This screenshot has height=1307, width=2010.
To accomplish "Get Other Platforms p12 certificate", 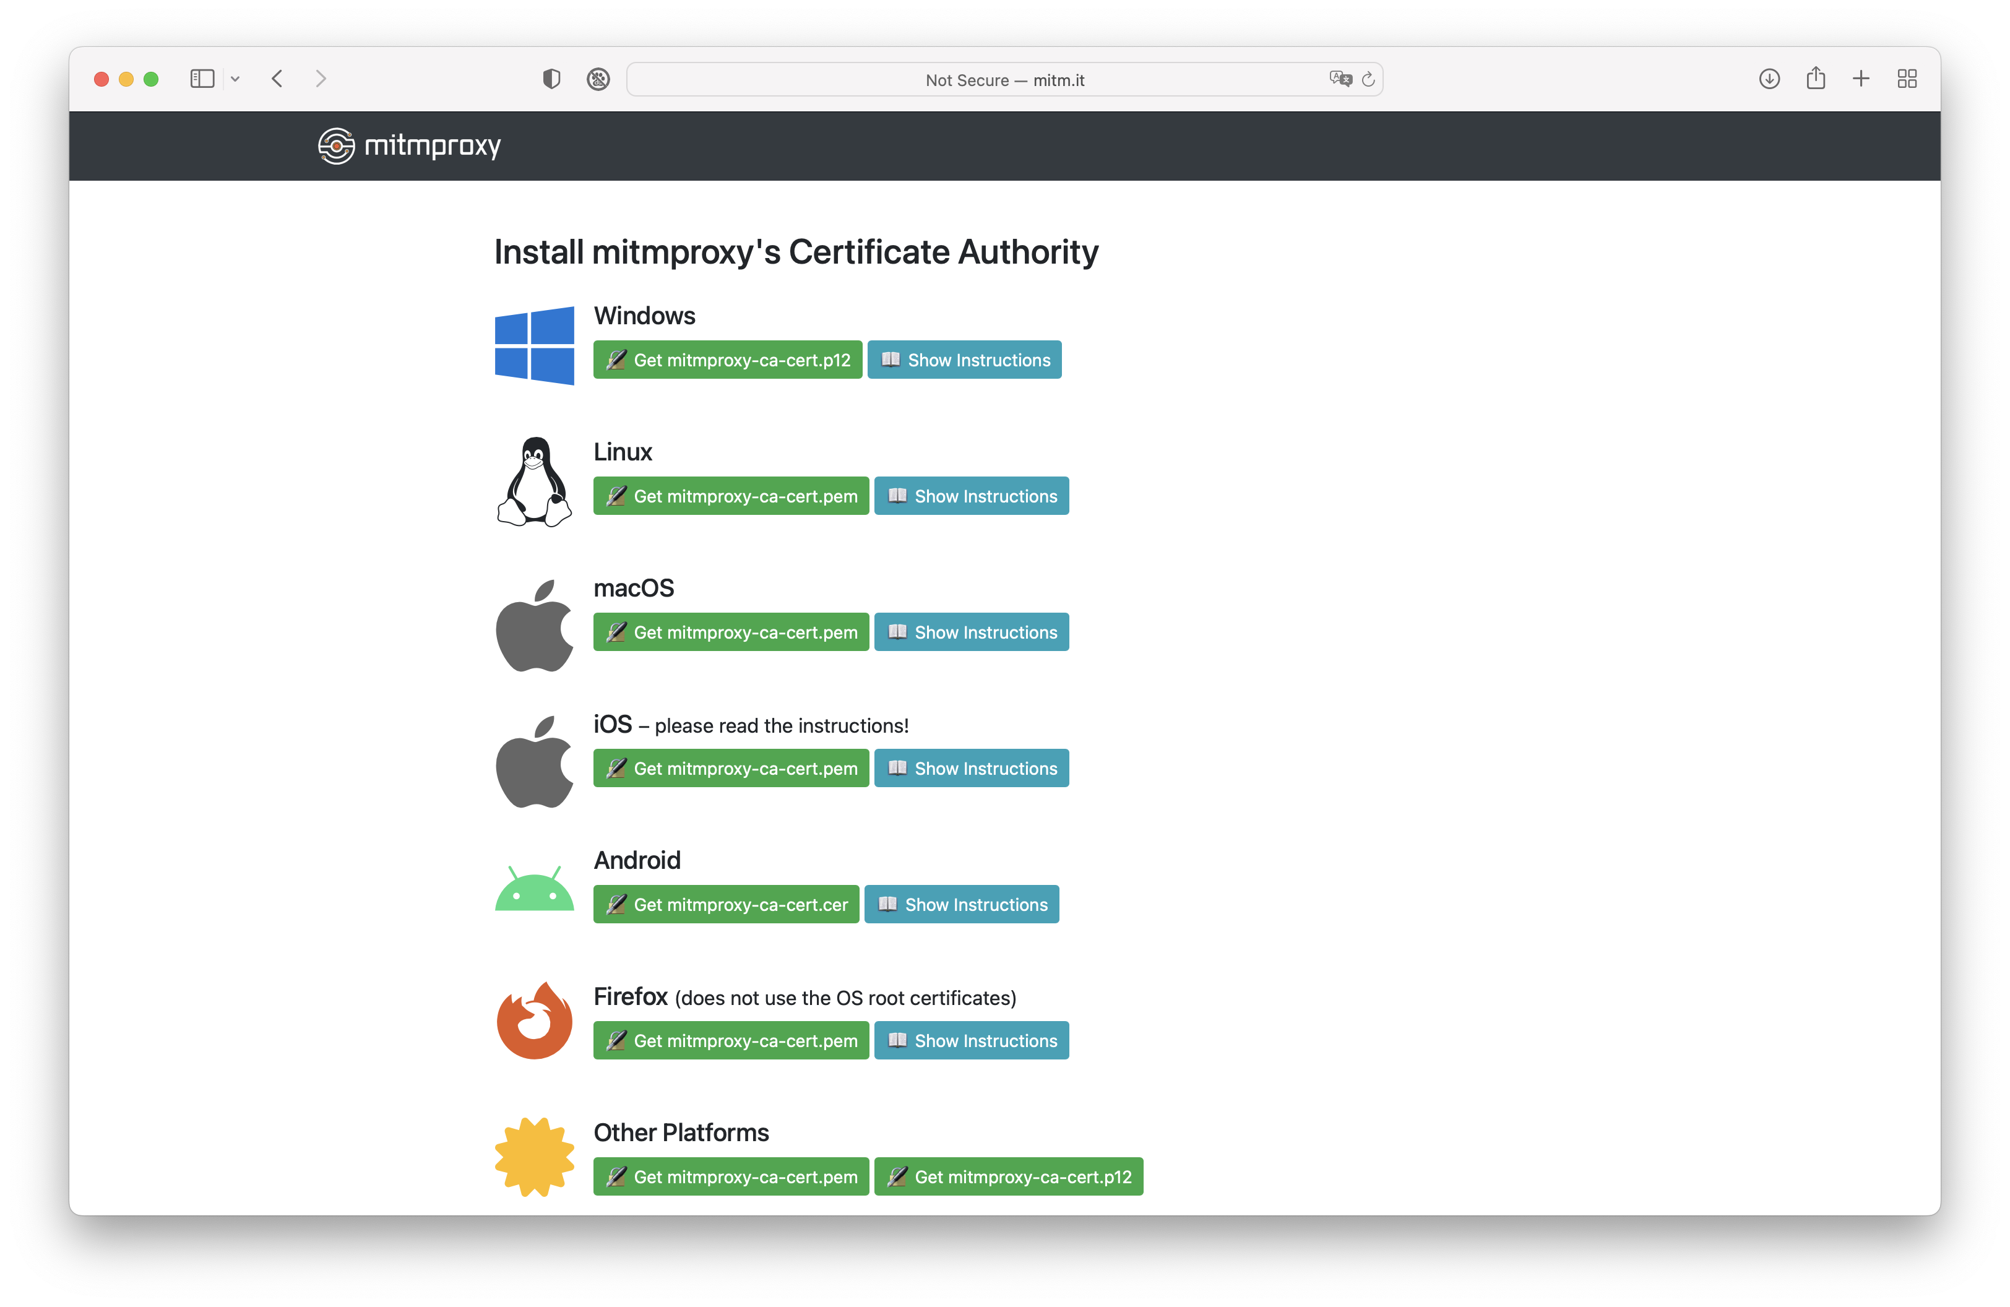I will [x=1008, y=1176].
